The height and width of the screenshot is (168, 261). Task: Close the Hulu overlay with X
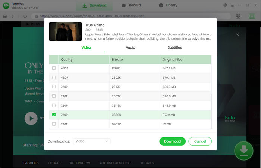tap(237, 34)
